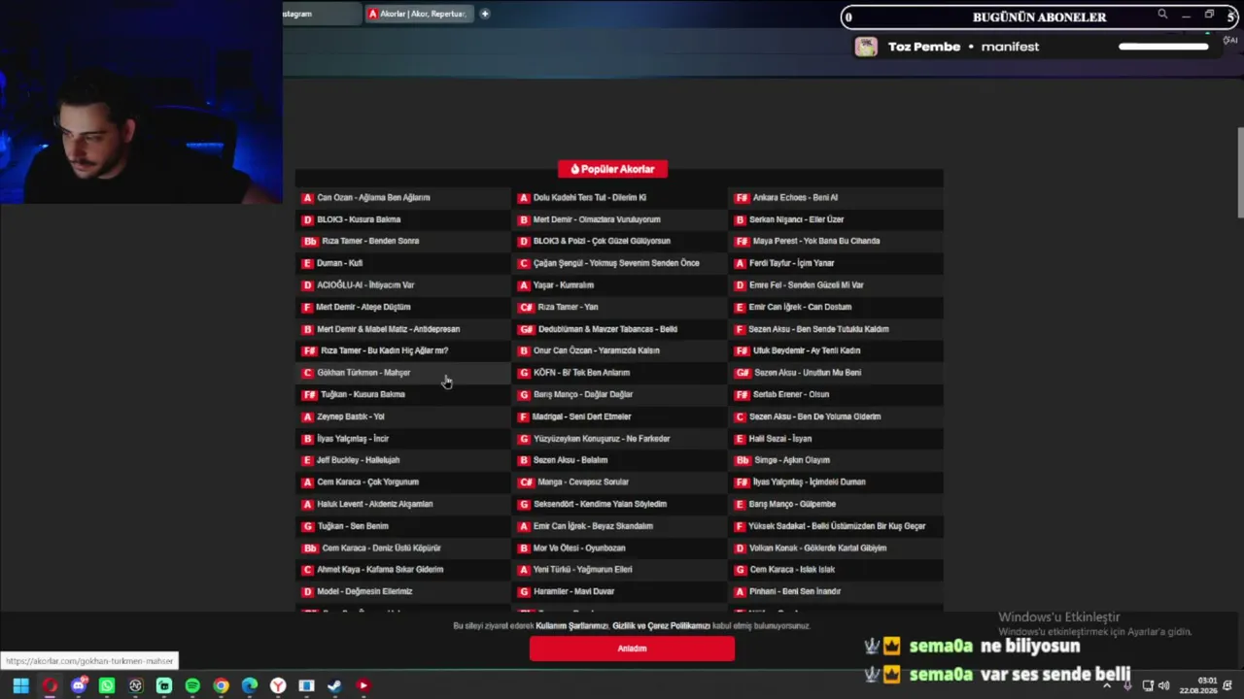The width and height of the screenshot is (1244, 699).
Task: Click the browser search magnifier icon
Action: tap(1162, 15)
